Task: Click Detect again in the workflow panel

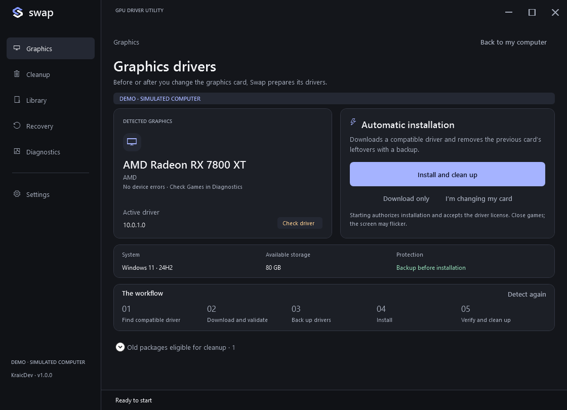Action: pyautogui.click(x=526, y=294)
